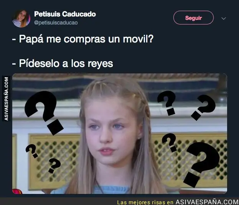Expand the tweet options chevron beside Seguir
The image size is (239, 205).
223,18
